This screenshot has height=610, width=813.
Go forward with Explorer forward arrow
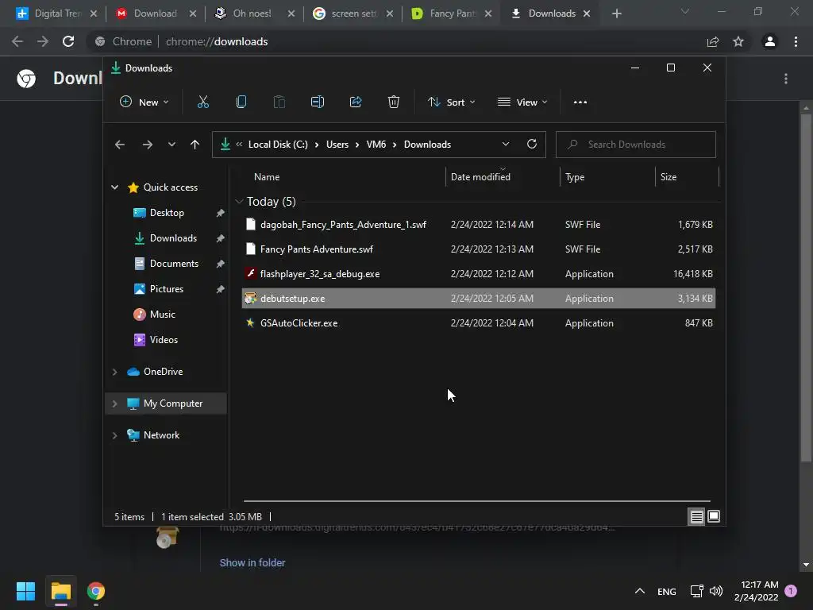click(147, 145)
